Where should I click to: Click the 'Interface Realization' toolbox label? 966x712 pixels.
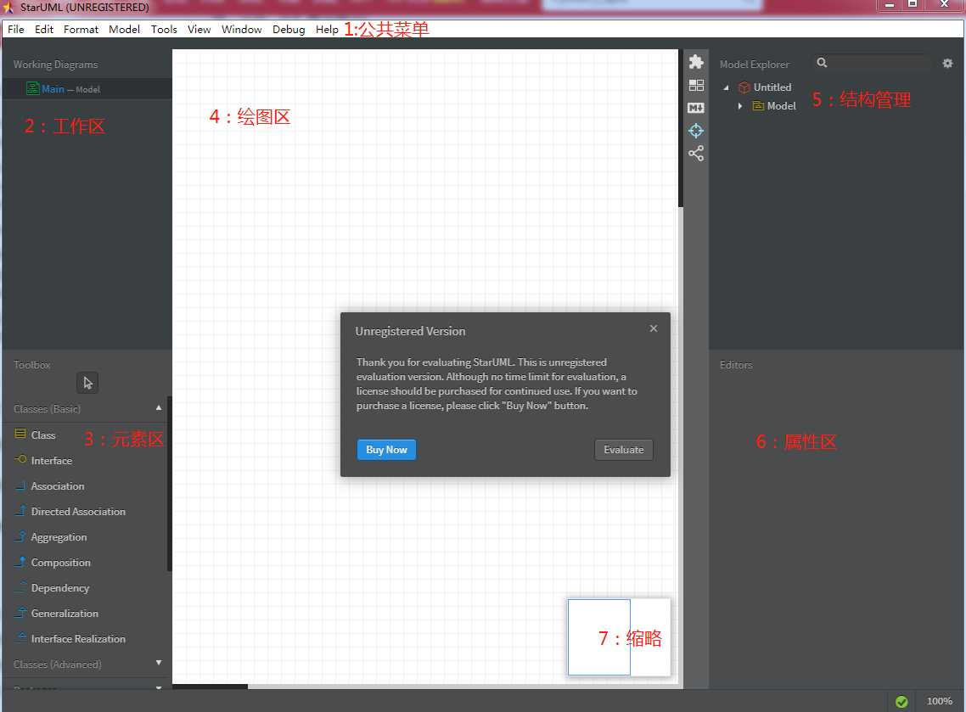click(x=78, y=639)
